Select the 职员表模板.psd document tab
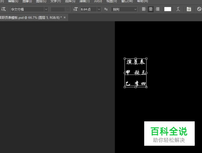This screenshot has width=202, height=153. pyautogui.click(x=31, y=17)
